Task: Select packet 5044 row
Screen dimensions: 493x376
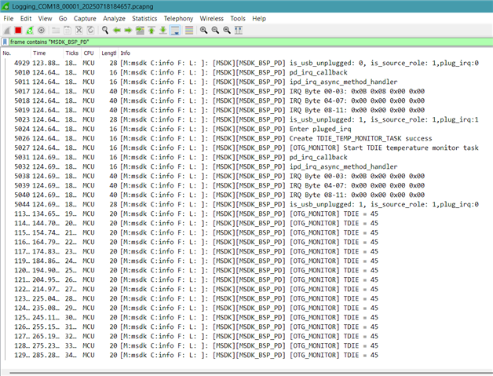Action: coord(246,205)
